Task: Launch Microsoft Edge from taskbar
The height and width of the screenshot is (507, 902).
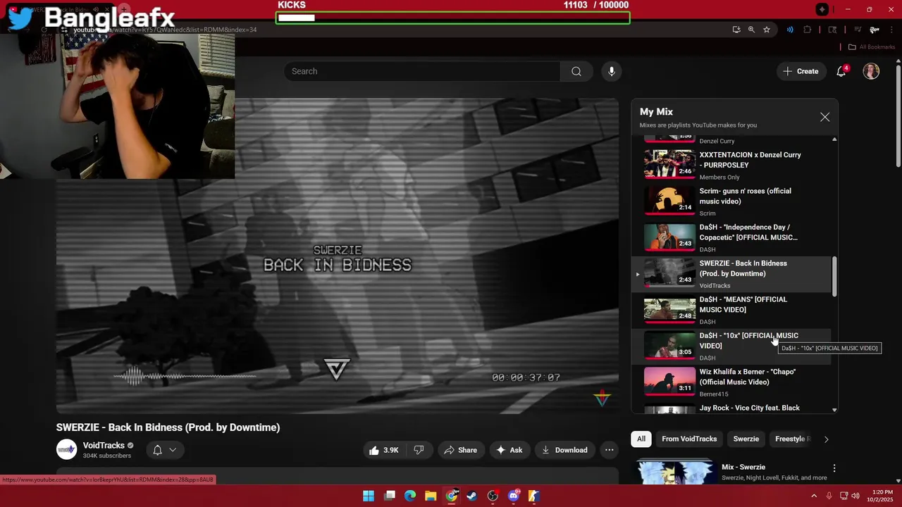Action: [410, 496]
